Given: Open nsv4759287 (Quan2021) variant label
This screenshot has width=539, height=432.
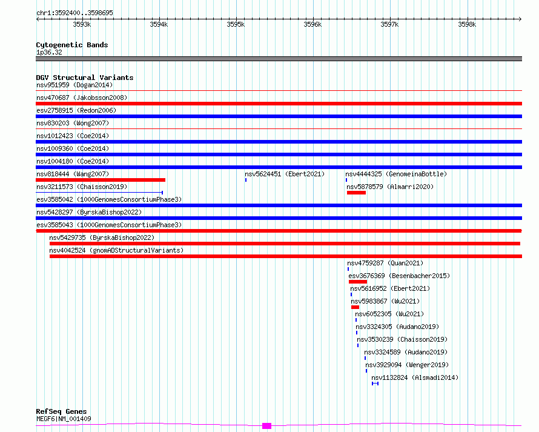Looking at the screenshot, I should [385, 263].
